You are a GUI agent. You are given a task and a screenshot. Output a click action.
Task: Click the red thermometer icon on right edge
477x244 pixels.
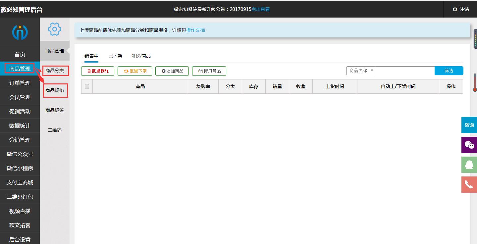pos(475,83)
